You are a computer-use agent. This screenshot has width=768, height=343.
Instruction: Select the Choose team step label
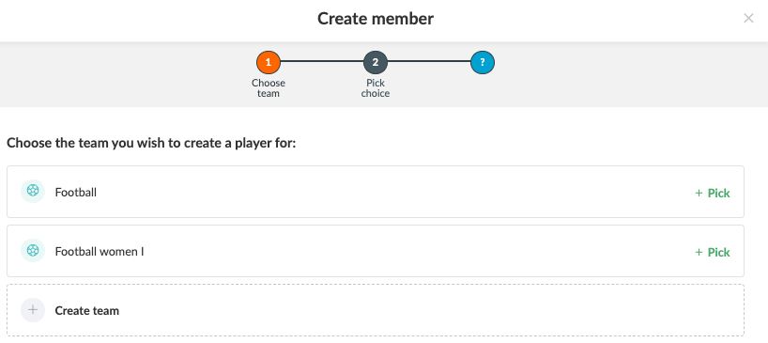tap(269, 88)
